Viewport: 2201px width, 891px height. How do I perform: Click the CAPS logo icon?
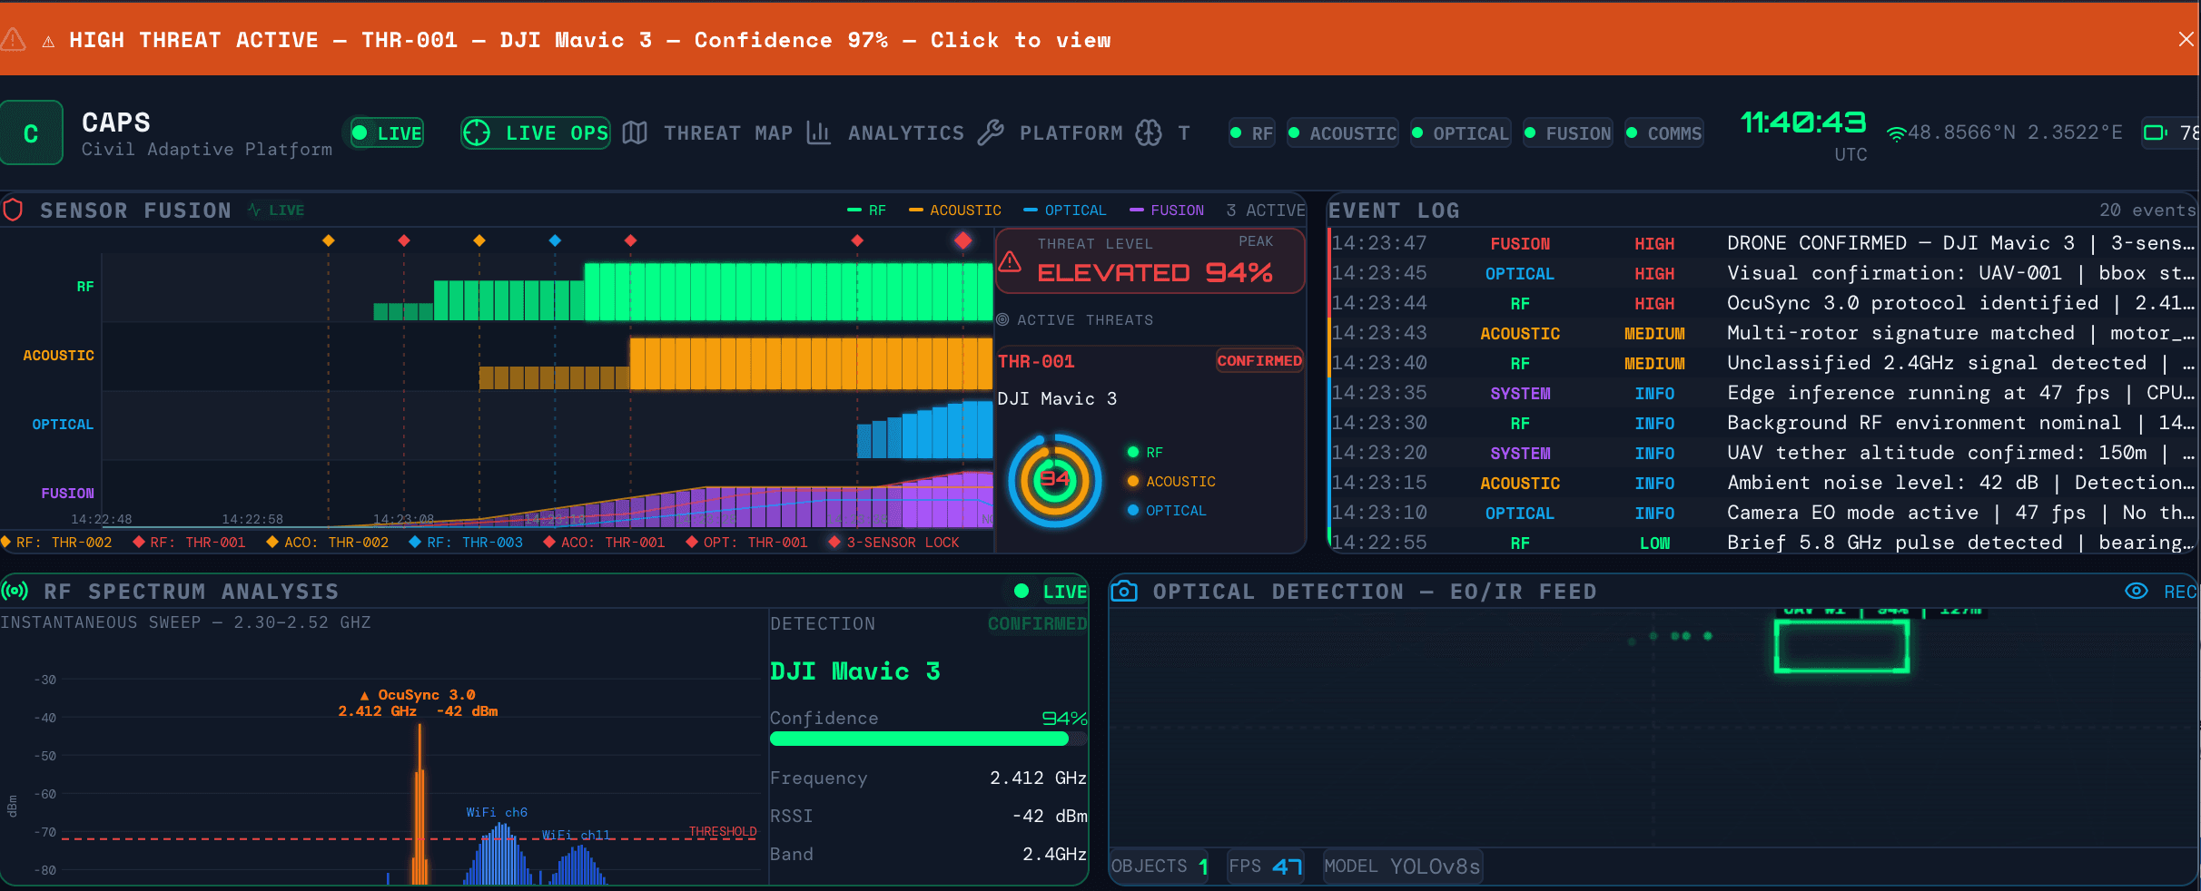(32, 132)
